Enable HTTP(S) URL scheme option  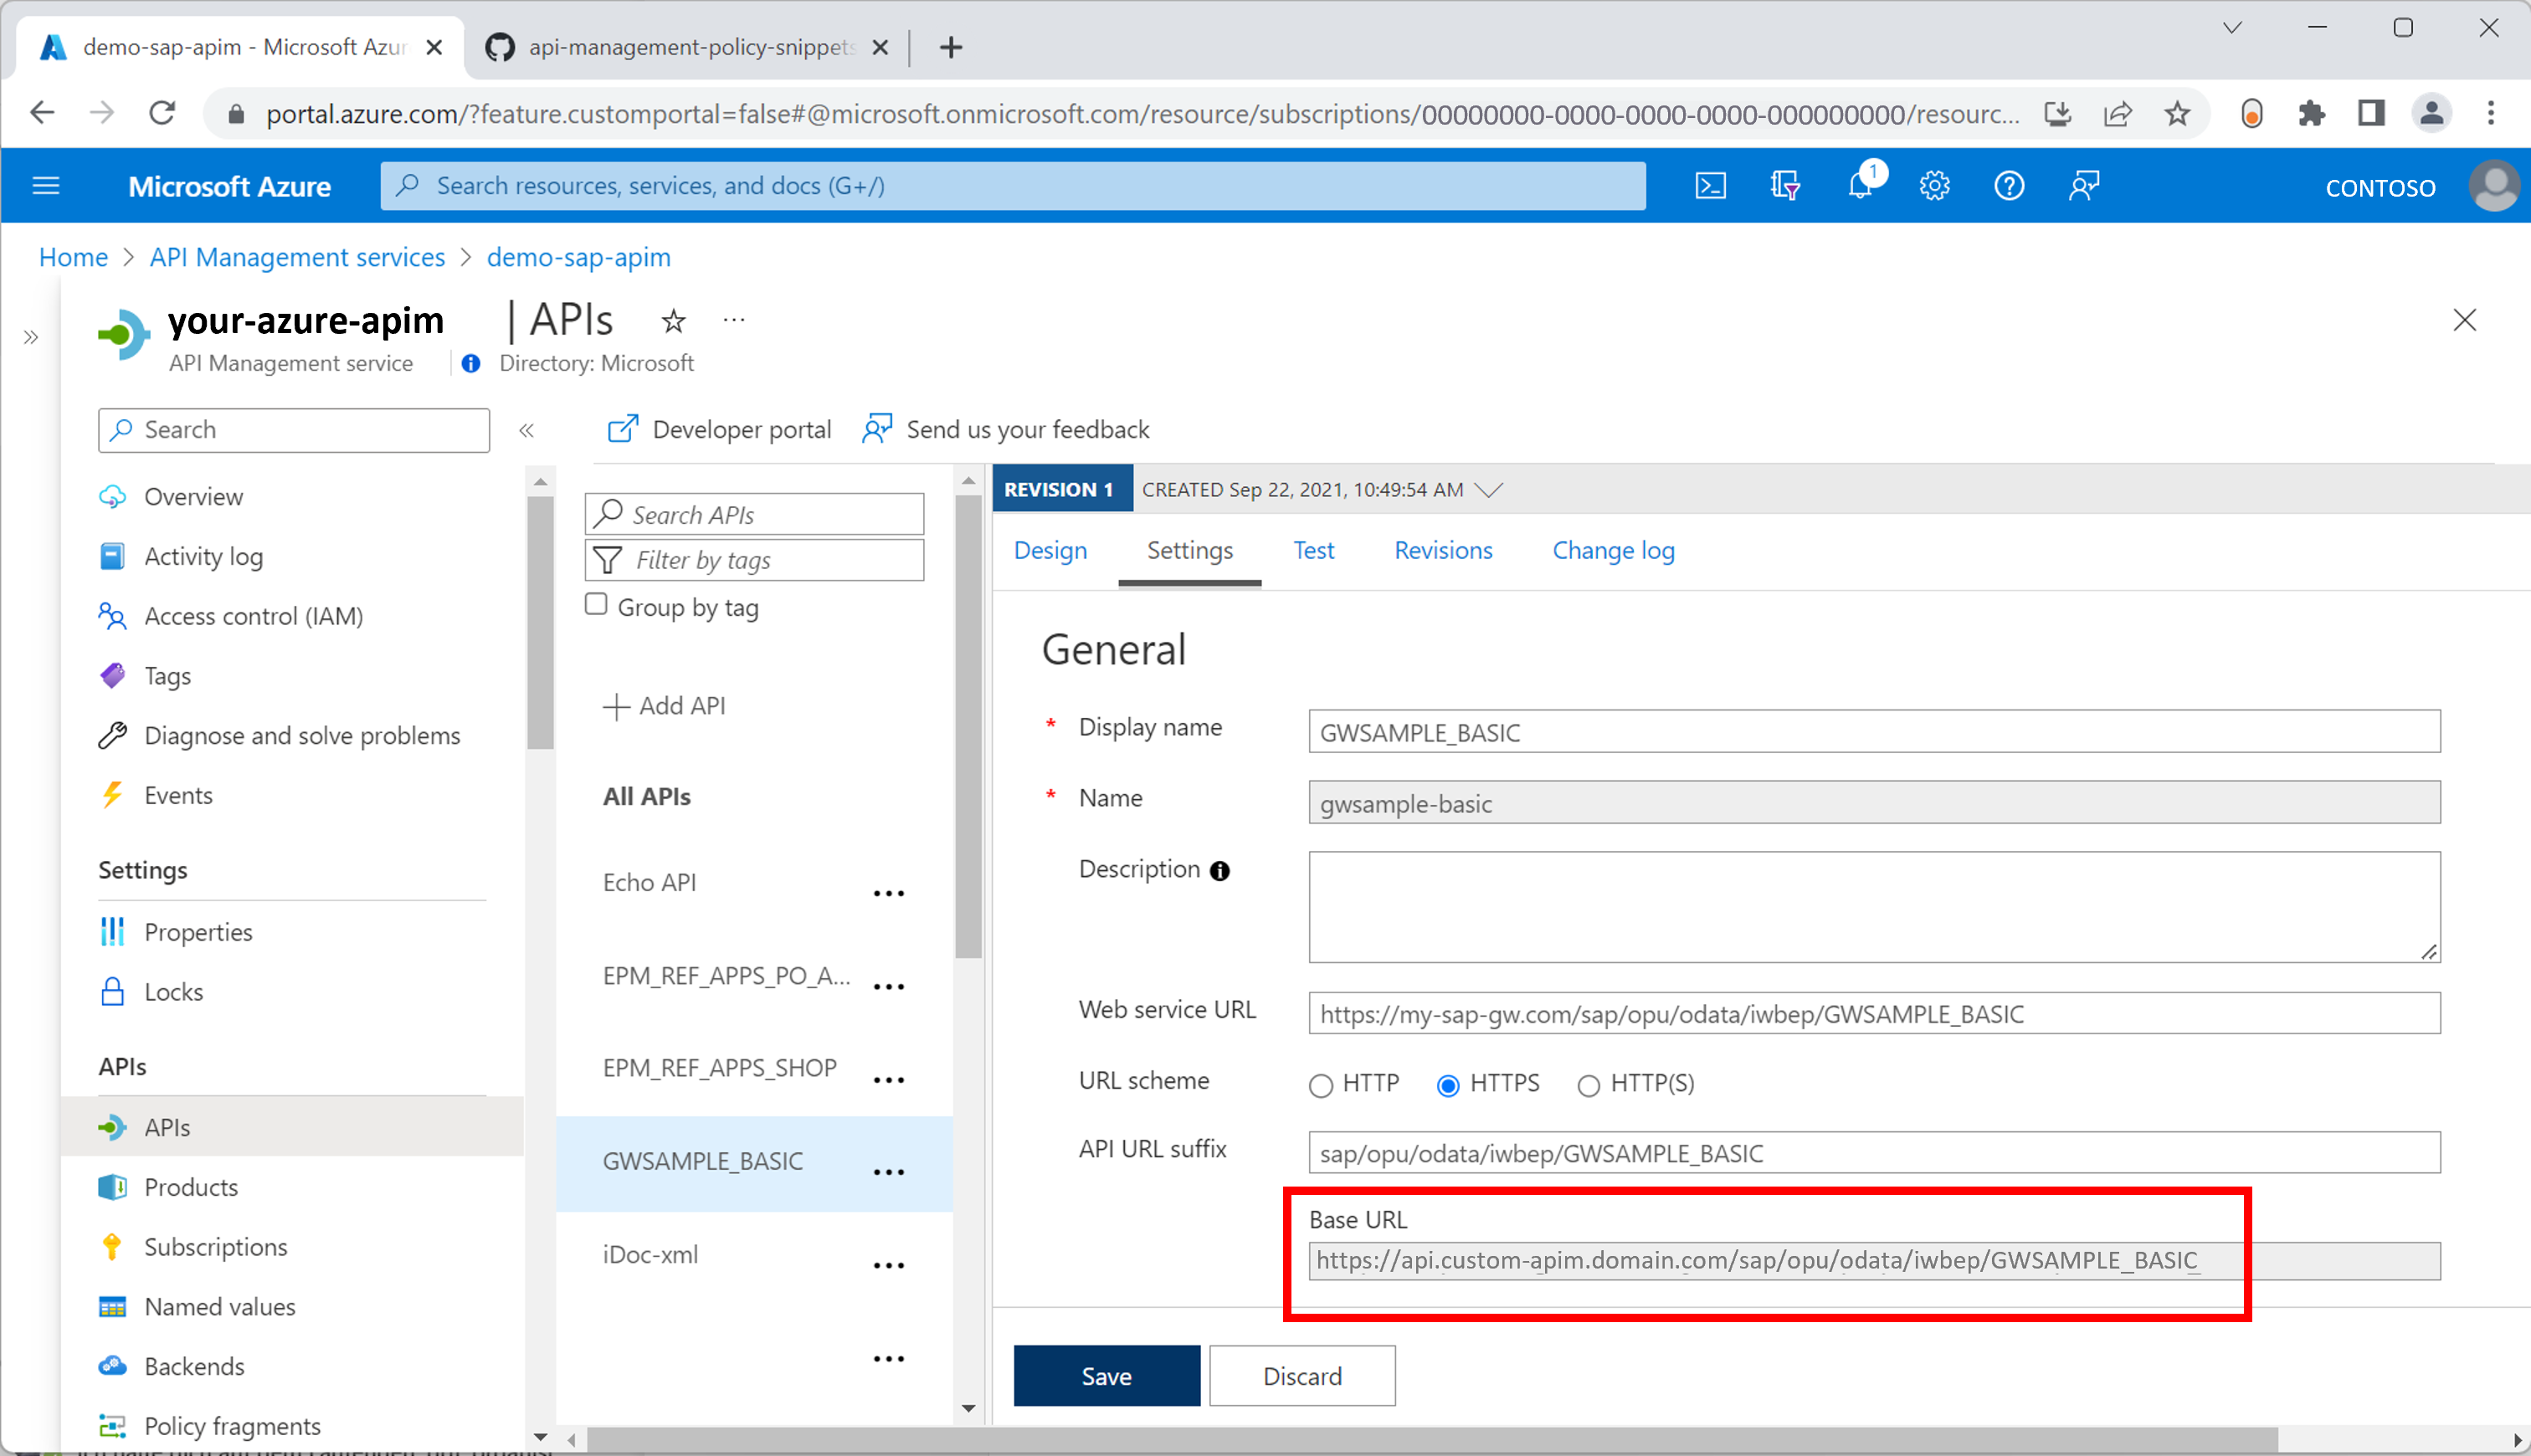point(1585,1084)
